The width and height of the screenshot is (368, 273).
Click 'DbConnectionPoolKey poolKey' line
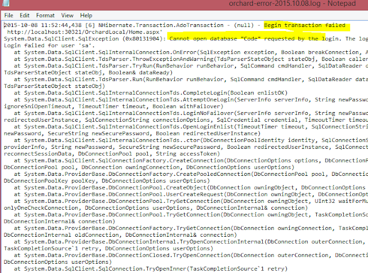click(x=107, y=181)
